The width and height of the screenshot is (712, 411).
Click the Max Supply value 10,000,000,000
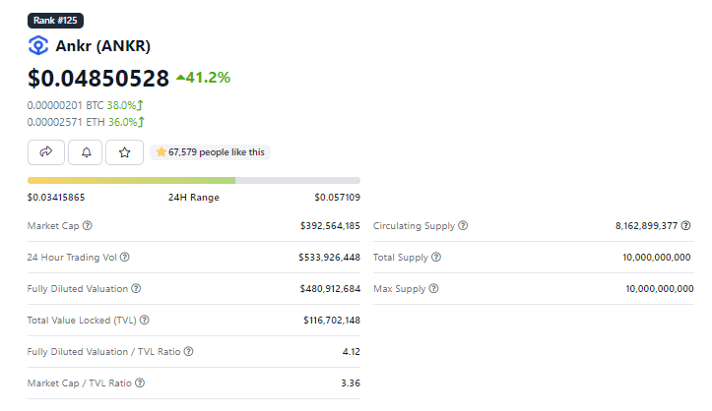point(660,289)
